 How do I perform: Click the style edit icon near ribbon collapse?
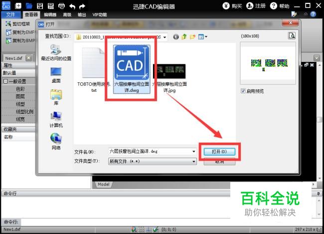tap(294, 14)
